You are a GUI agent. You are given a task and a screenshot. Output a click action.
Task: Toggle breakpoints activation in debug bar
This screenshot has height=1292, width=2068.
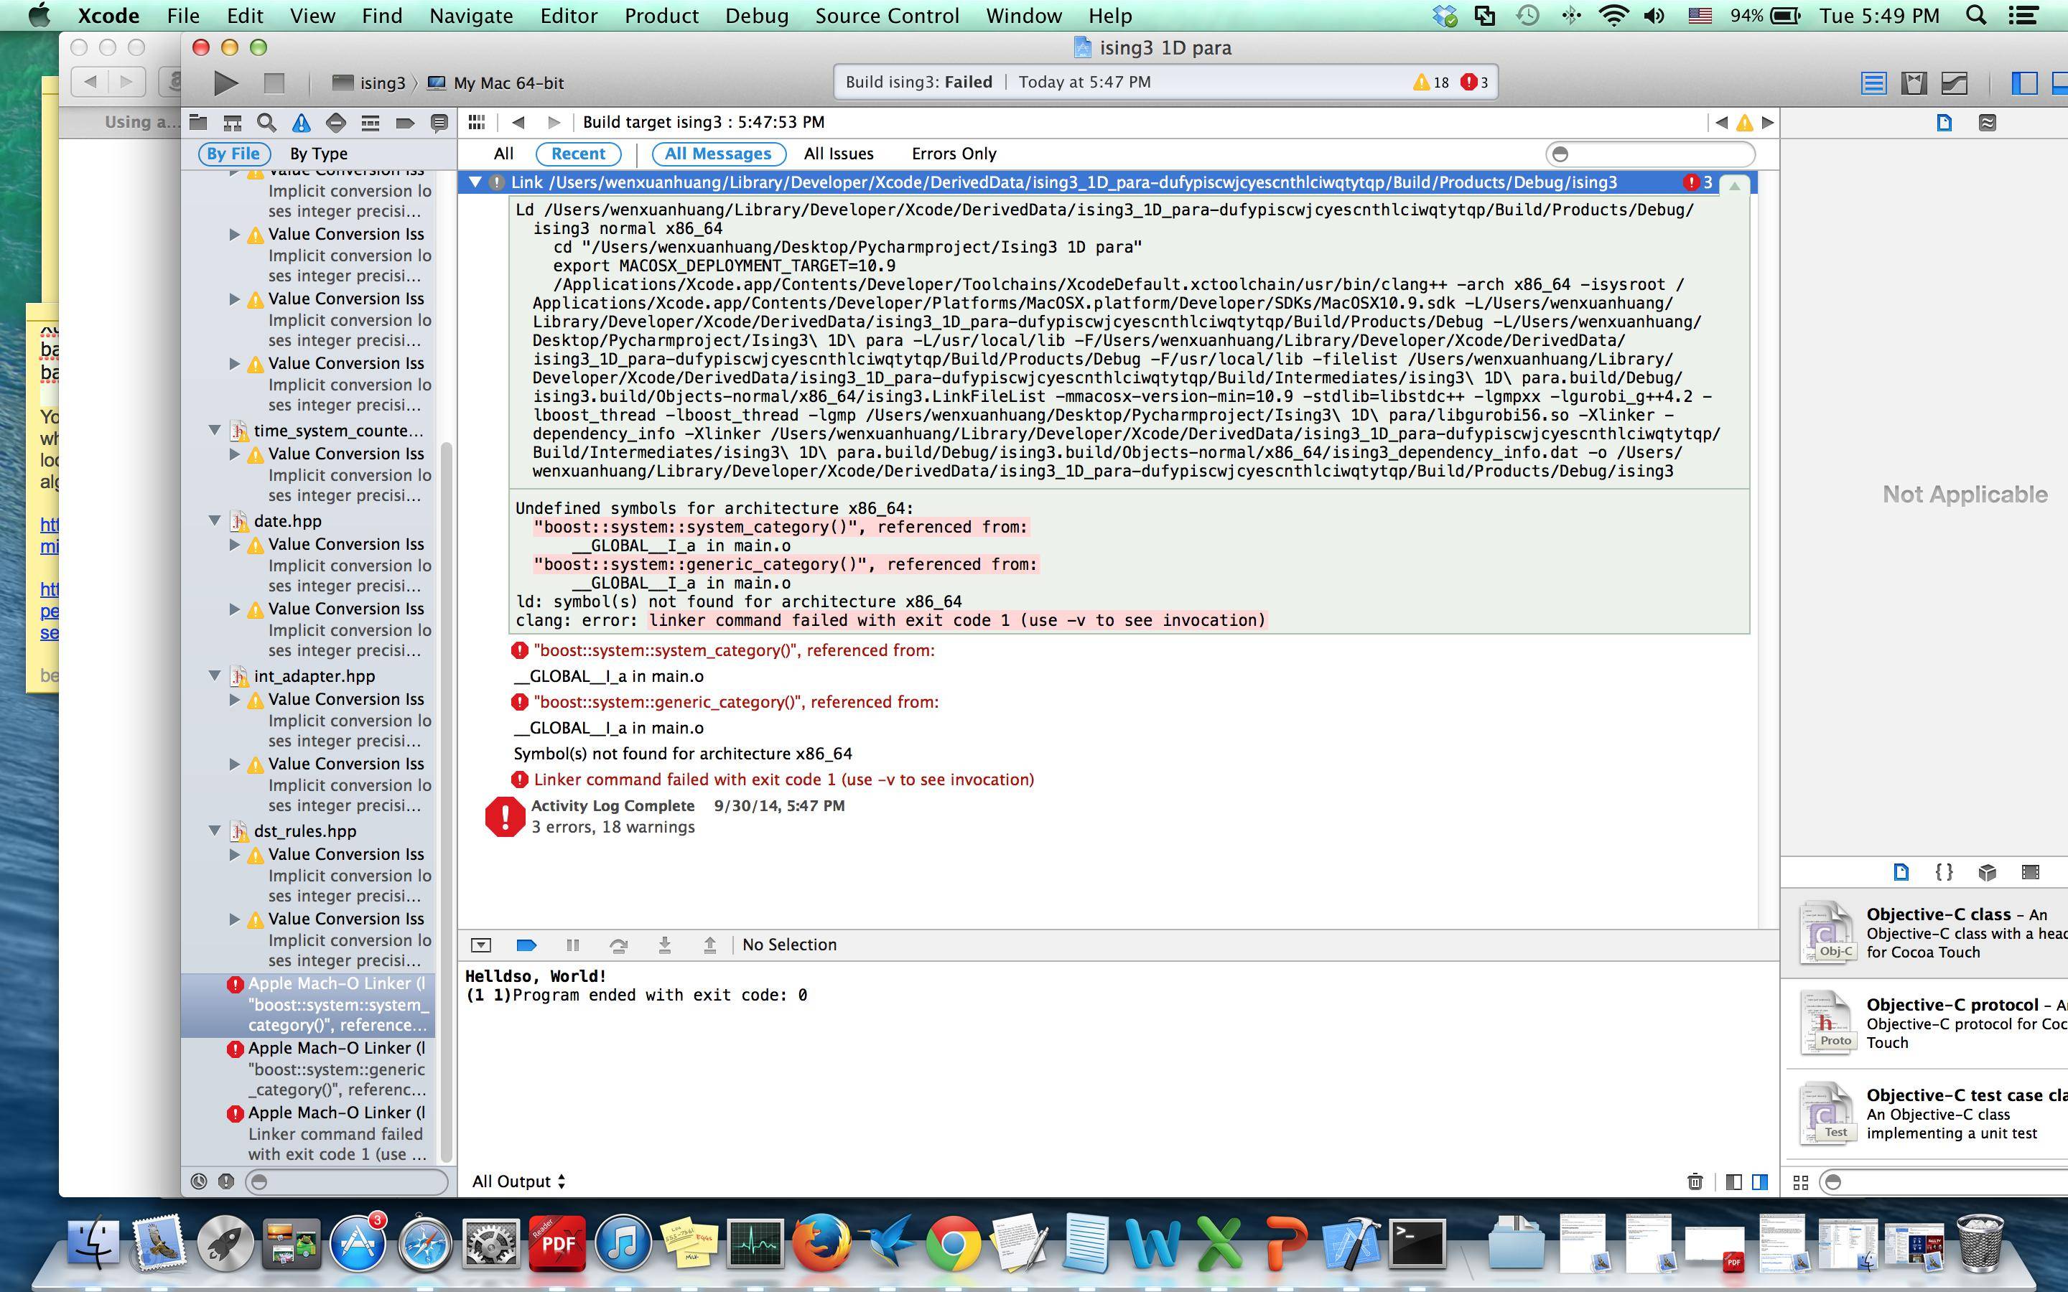pos(527,944)
